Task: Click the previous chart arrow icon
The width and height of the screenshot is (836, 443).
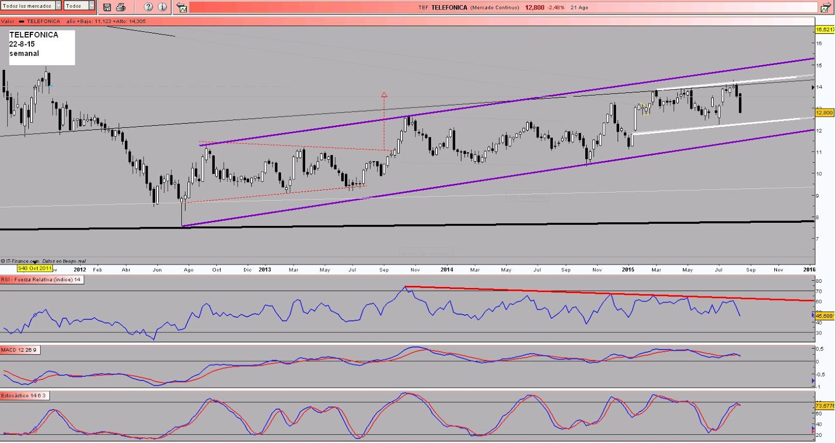Action: 182,7
